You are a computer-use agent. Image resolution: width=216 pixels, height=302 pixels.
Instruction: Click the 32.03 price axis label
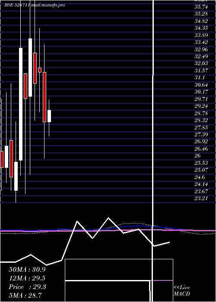pos(201,63)
